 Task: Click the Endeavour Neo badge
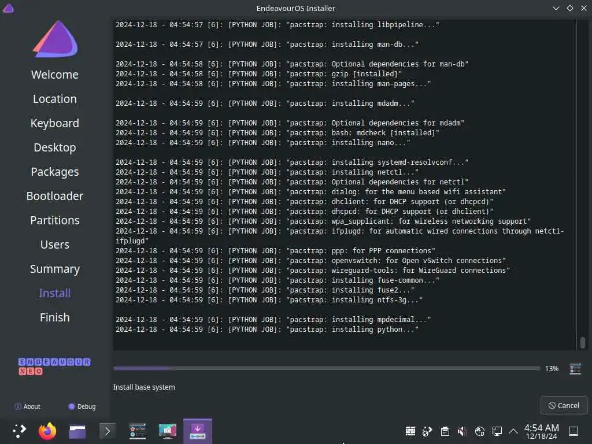point(54,366)
